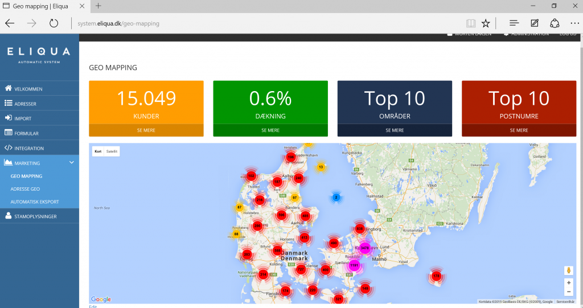
Task: Click the red 102 cluster marker
Action: click(x=251, y=175)
